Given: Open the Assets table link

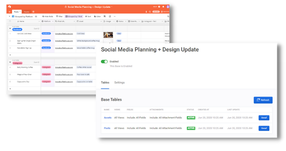Looking at the screenshot, I should (x=107, y=117).
